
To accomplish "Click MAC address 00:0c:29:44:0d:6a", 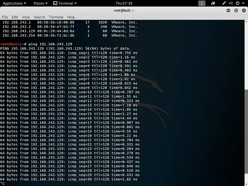I will pyautogui.click(x=56, y=31).
